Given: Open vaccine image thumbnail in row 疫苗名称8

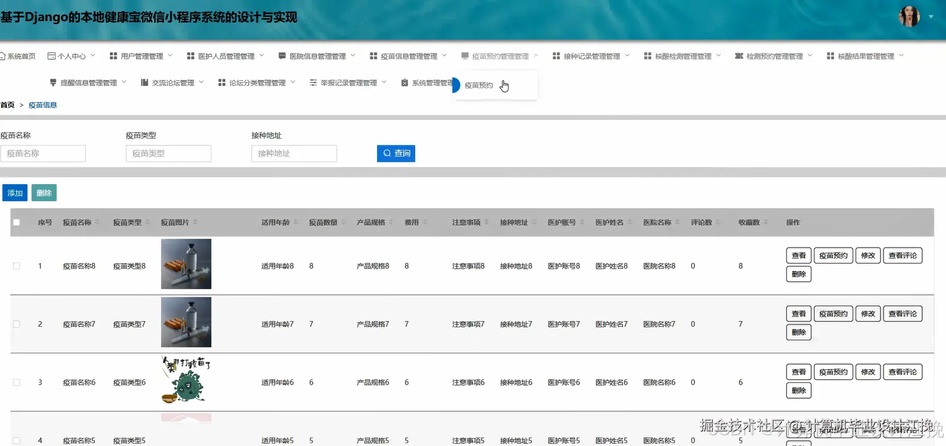Looking at the screenshot, I should click(x=186, y=264).
